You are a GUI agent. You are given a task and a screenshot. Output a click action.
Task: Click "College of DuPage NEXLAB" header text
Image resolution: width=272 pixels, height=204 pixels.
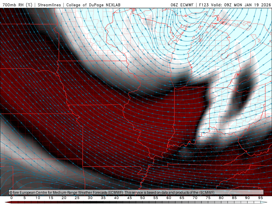coord(93,5)
